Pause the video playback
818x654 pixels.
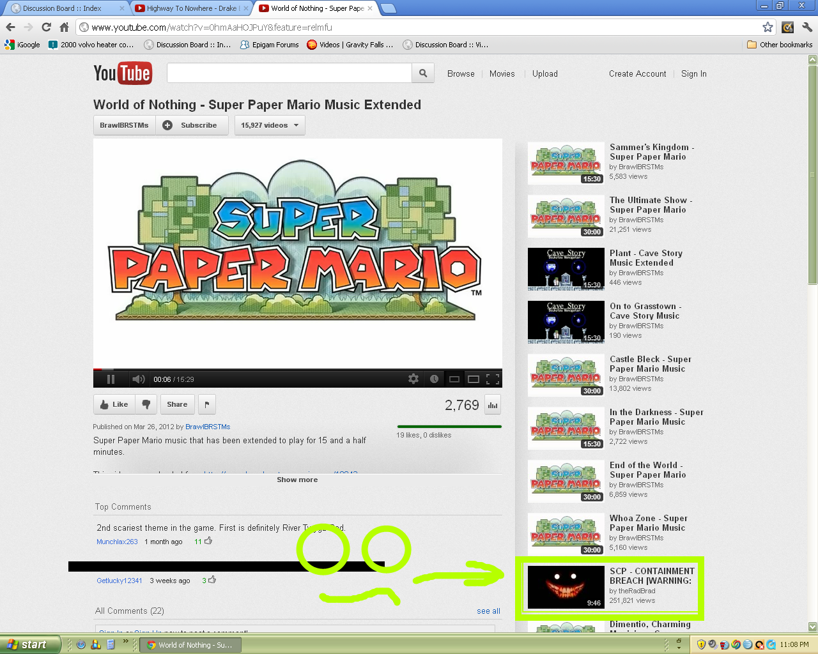coord(111,379)
